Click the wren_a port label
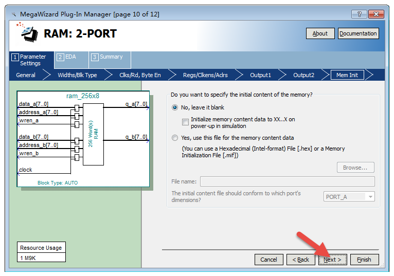 (x=29, y=121)
